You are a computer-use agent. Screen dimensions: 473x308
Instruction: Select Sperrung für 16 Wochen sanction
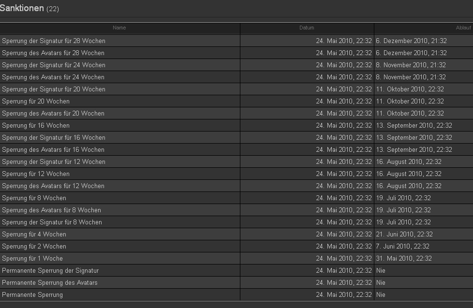[36, 126]
